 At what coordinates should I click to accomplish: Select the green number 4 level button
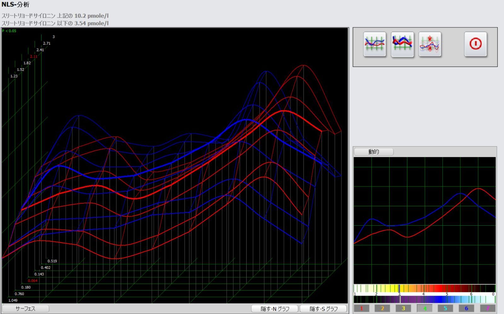(x=424, y=308)
